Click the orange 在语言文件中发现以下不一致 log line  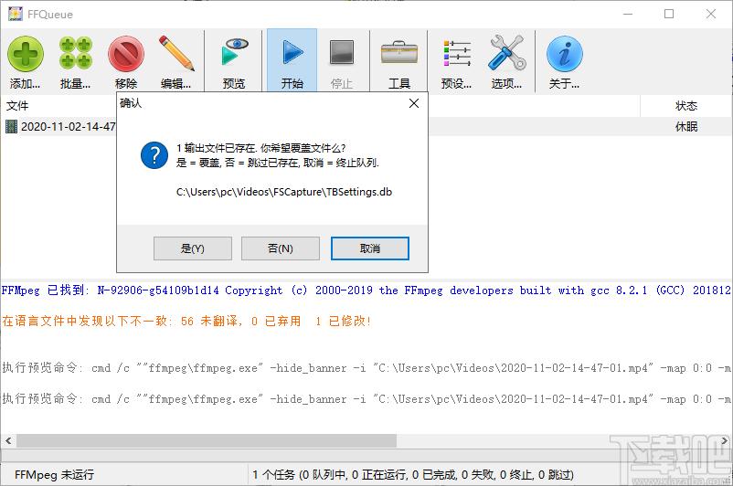(x=186, y=321)
